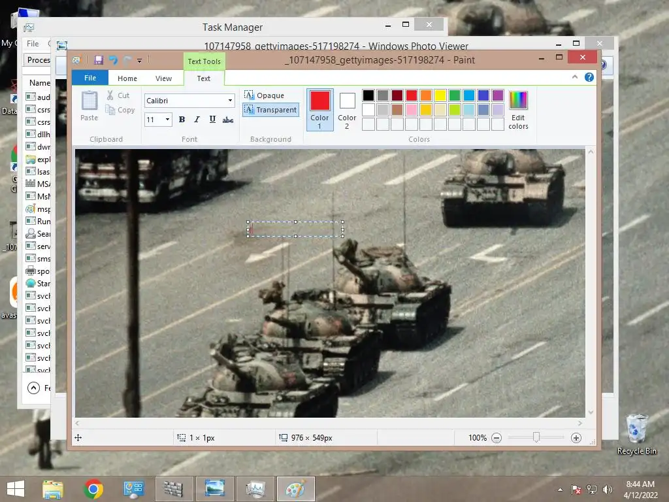Click the Processes tab in Task Manager
Viewport: 669px width, 502px height.
pyautogui.click(x=38, y=60)
